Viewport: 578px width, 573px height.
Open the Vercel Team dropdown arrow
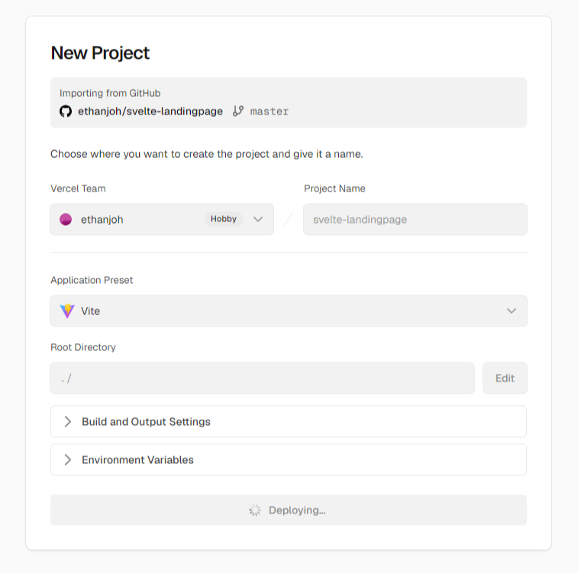pyautogui.click(x=258, y=220)
